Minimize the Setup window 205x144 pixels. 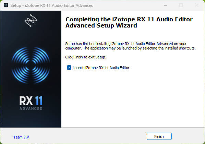pos(166,5)
